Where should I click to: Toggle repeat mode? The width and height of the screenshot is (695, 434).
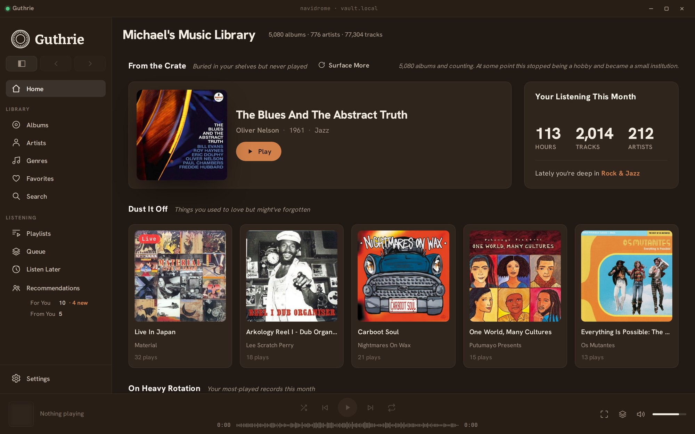tap(392, 408)
